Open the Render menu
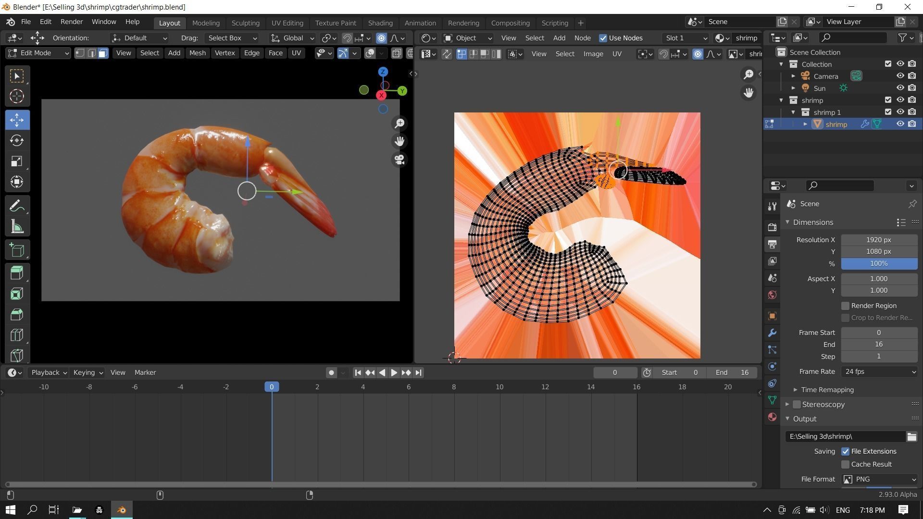The height and width of the screenshot is (519, 923). pos(72,22)
